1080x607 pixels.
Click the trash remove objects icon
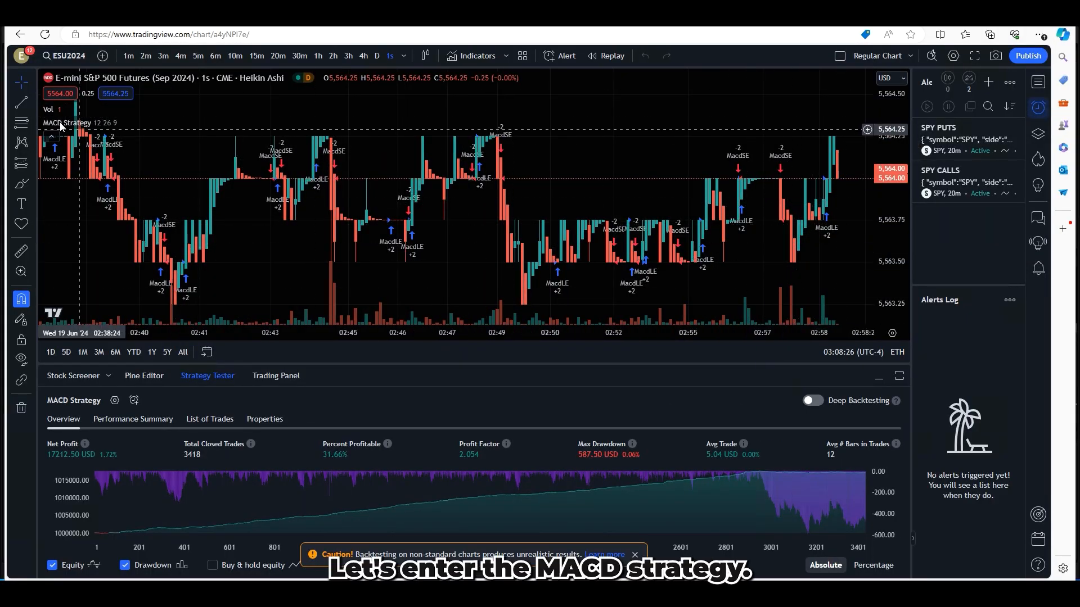21,408
